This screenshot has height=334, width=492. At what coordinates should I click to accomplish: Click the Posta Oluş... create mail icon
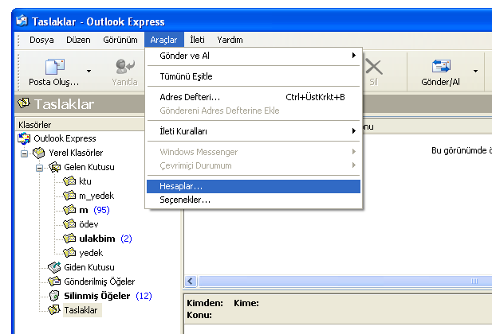(54, 66)
